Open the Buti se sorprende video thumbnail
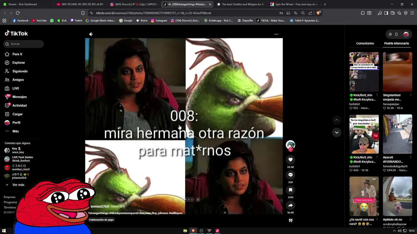 pyautogui.click(x=364, y=71)
